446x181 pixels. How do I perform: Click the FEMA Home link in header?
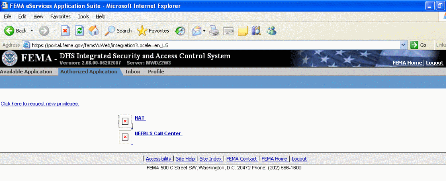(x=407, y=63)
